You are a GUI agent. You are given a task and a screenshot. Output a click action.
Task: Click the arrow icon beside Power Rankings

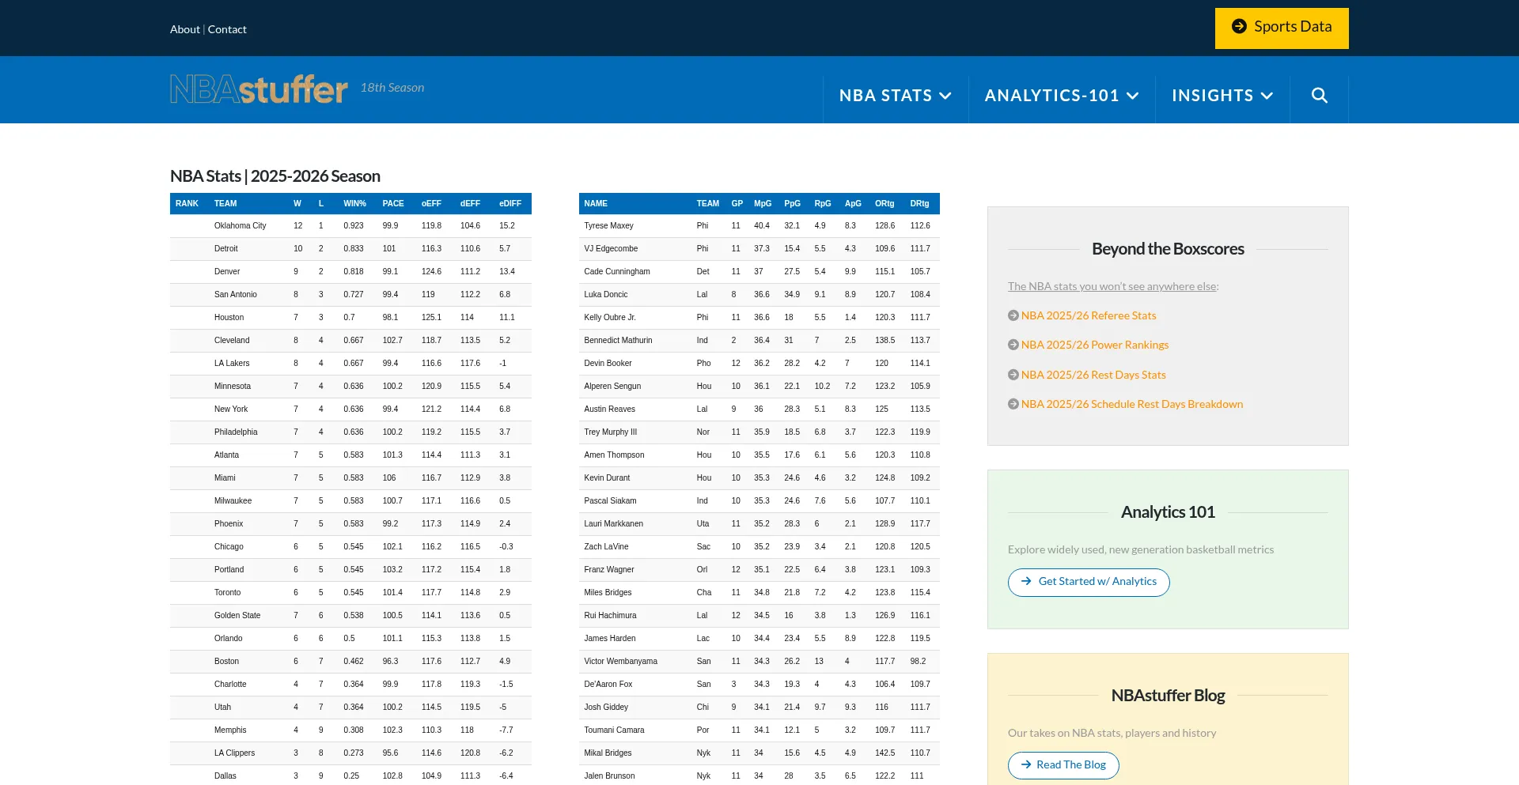coord(1013,345)
